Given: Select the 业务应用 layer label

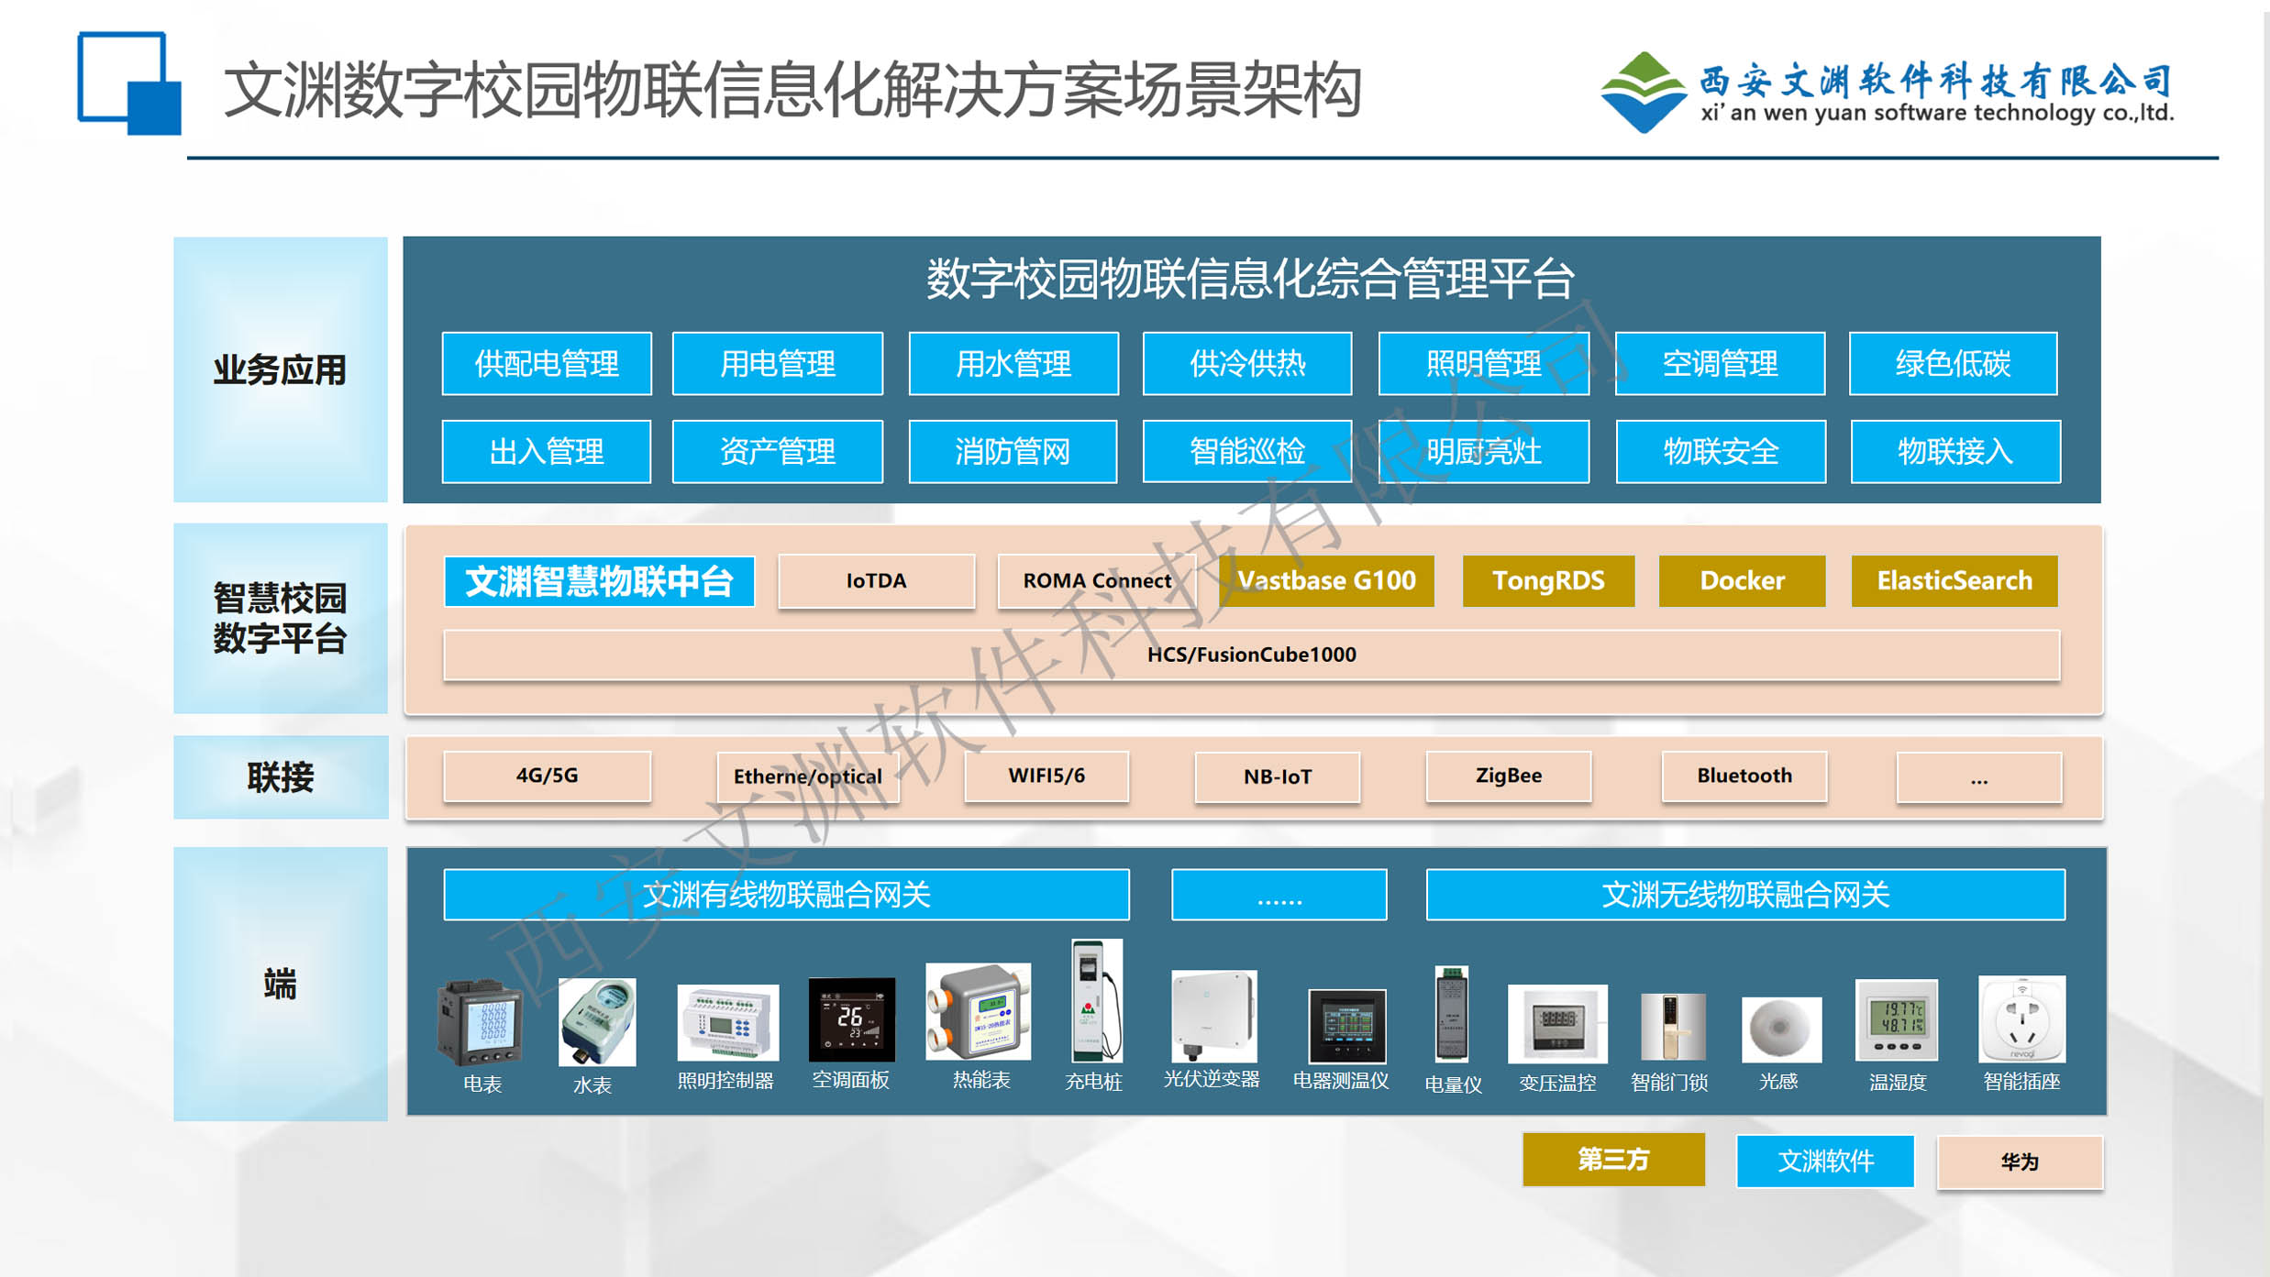Looking at the screenshot, I should (x=280, y=370).
